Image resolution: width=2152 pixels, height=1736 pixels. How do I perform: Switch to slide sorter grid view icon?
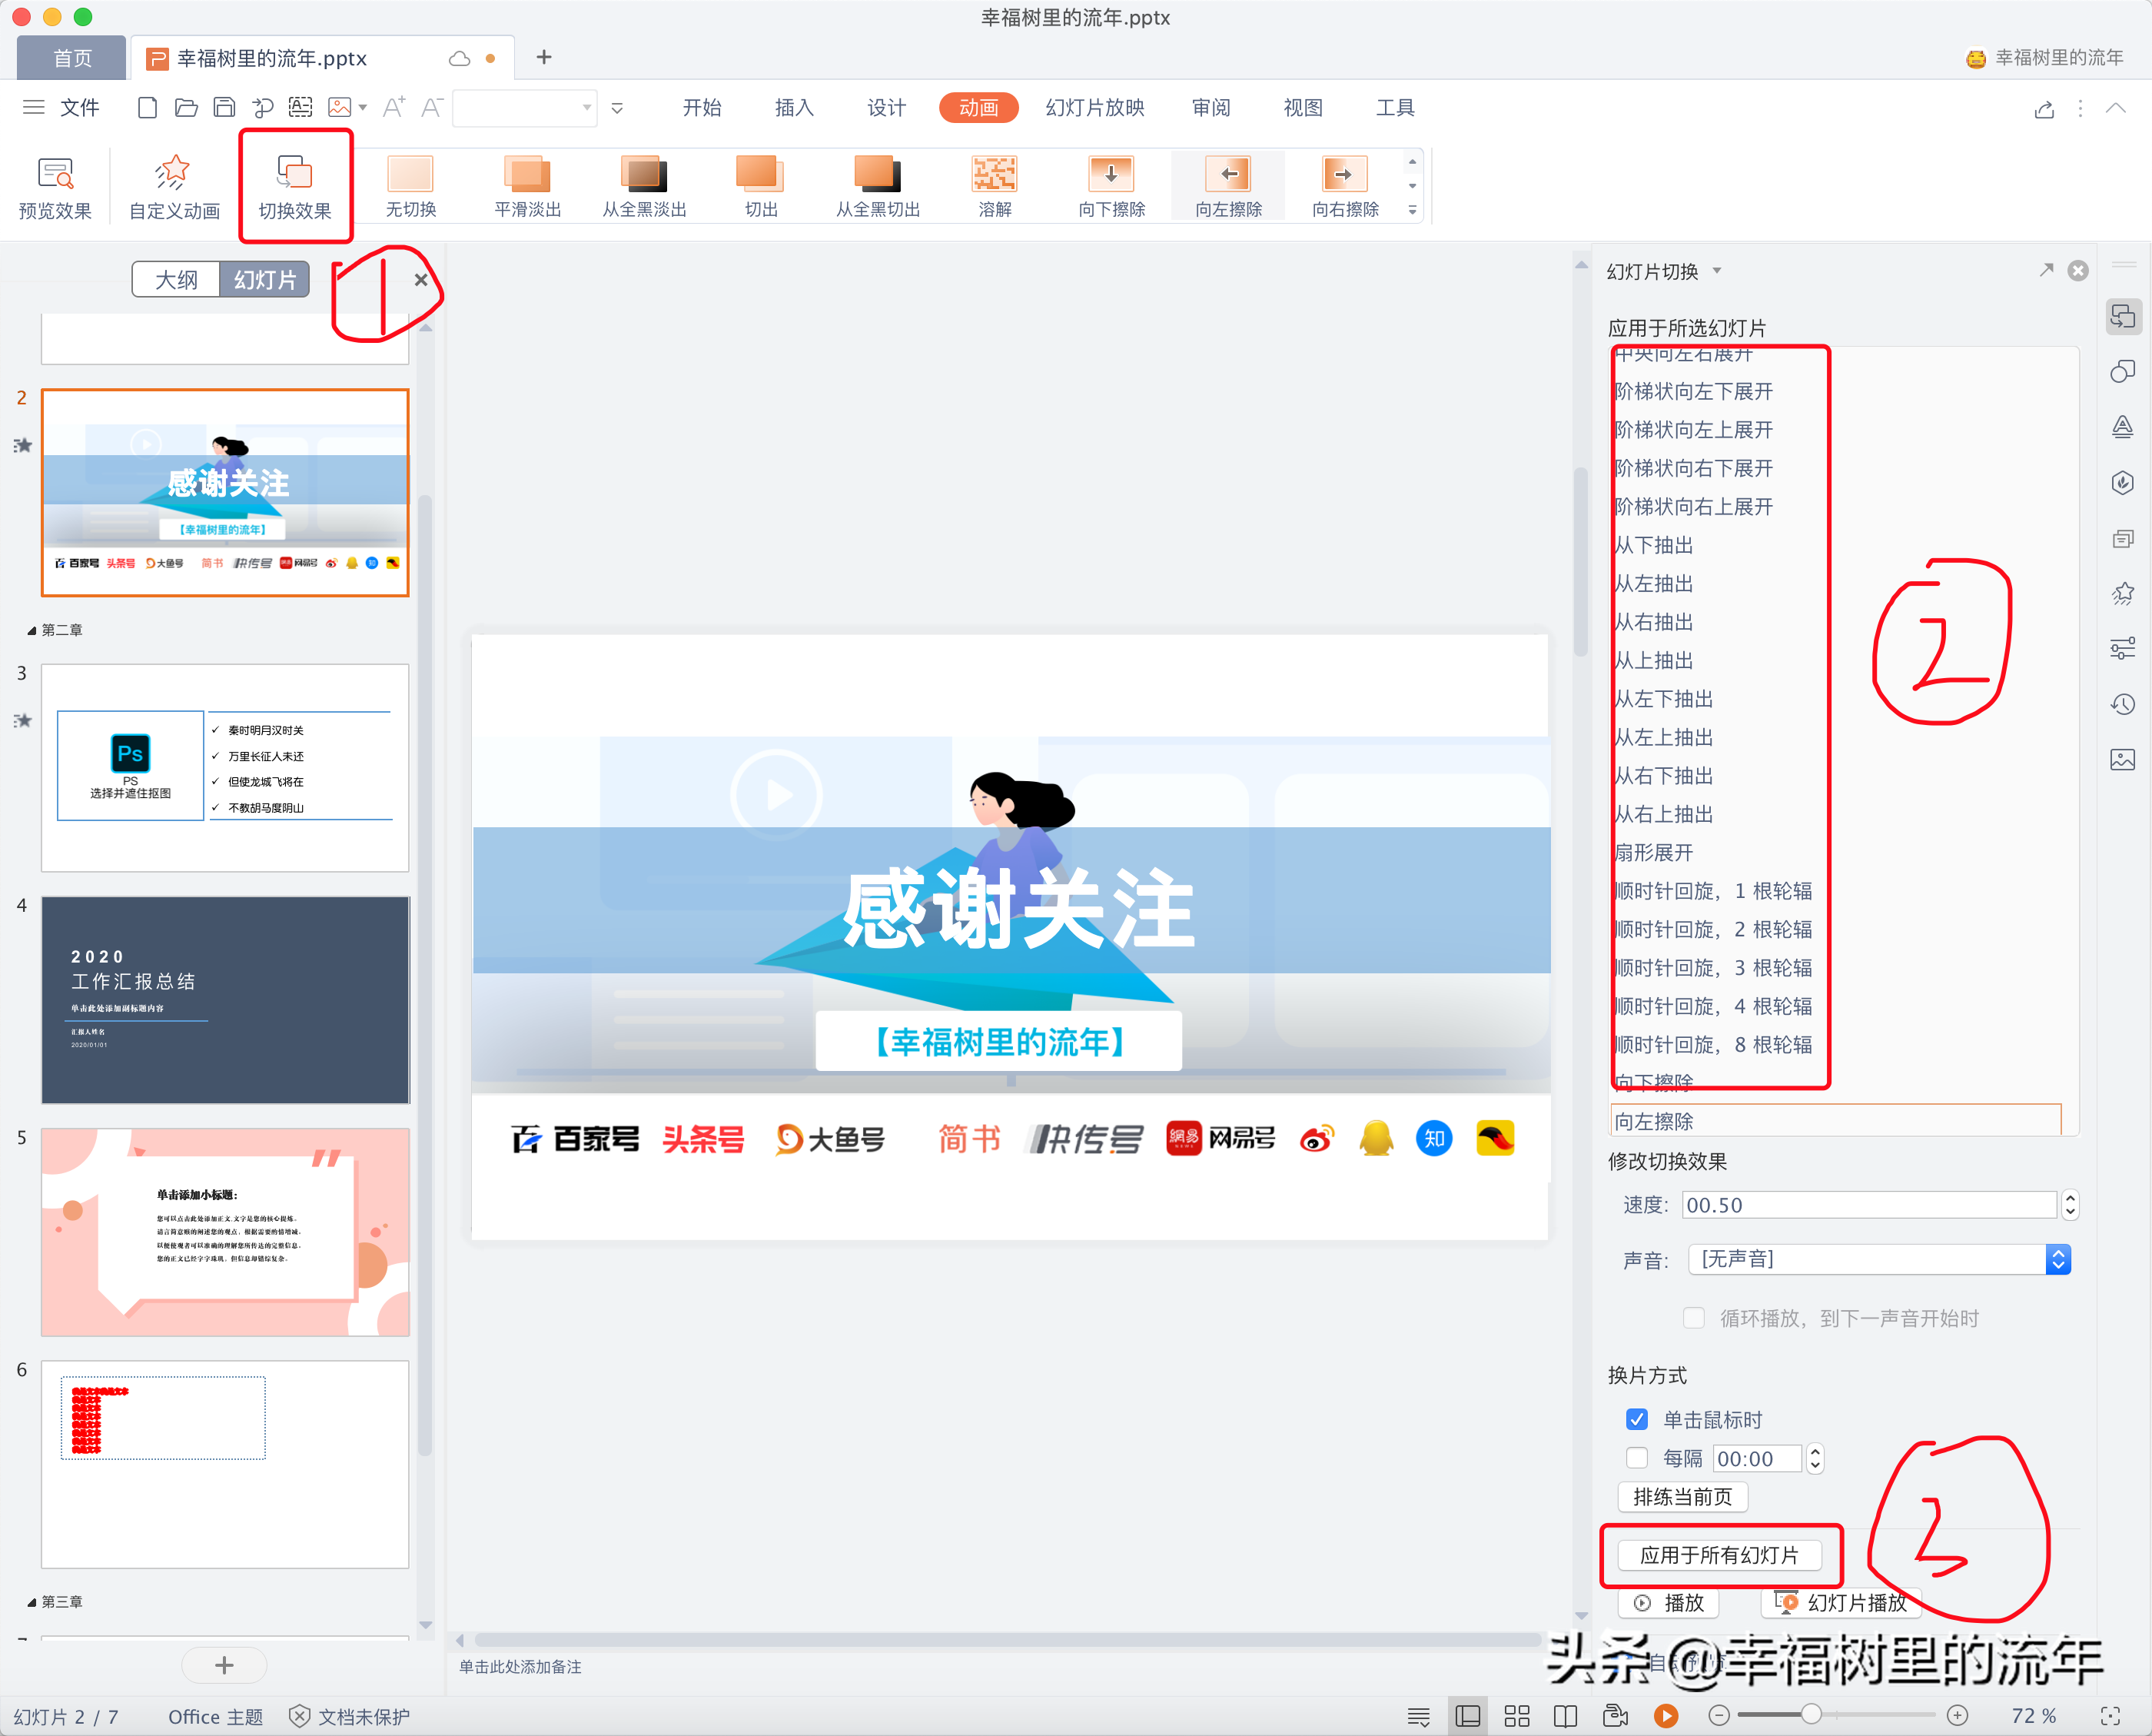pos(1516,1716)
